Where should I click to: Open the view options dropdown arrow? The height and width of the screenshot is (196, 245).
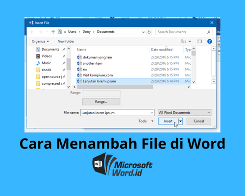(190, 42)
